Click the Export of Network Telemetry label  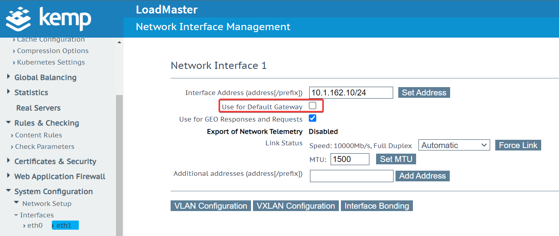tap(255, 131)
